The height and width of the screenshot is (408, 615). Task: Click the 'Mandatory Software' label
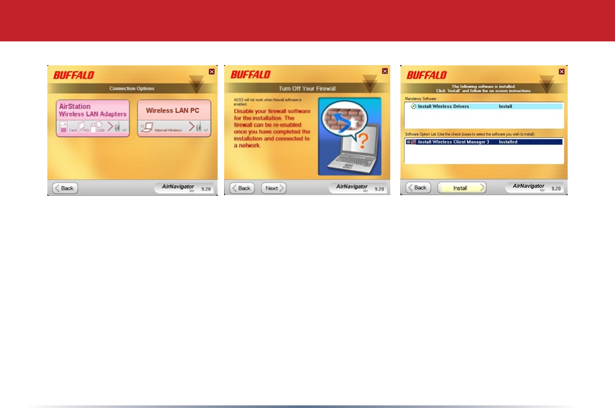pos(421,99)
